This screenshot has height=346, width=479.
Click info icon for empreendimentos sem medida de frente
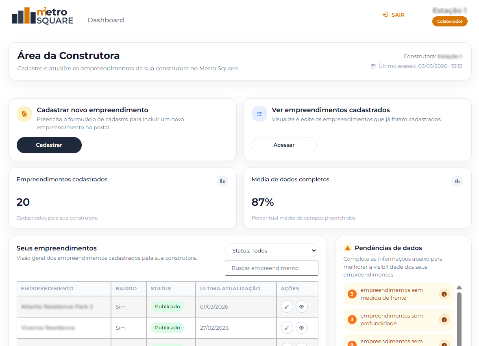[x=444, y=294]
